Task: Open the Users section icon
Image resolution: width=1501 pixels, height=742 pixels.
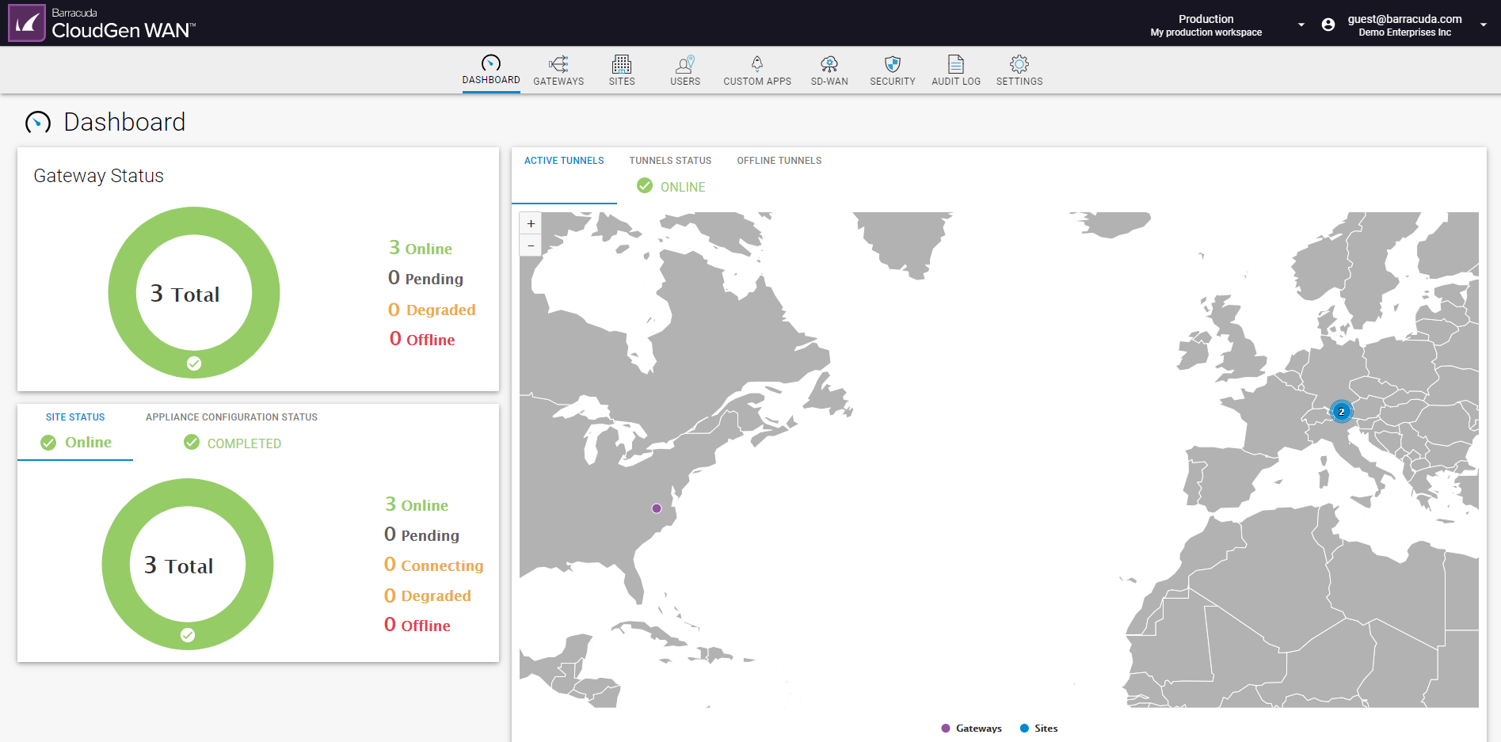Action: 685,64
